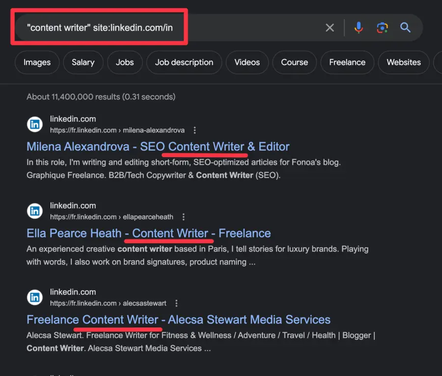This screenshot has width=442, height=376.
Task: Clear the search query with the X icon
Action: point(330,27)
